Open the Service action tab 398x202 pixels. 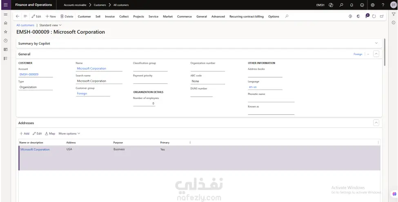click(153, 16)
